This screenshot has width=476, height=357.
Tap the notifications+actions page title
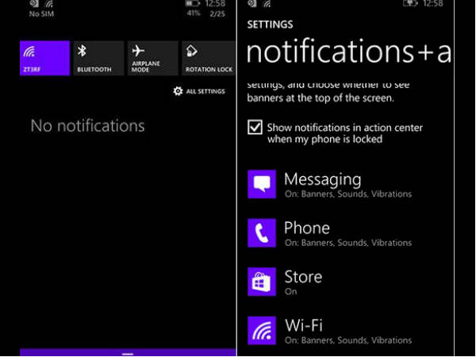coord(349,52)
